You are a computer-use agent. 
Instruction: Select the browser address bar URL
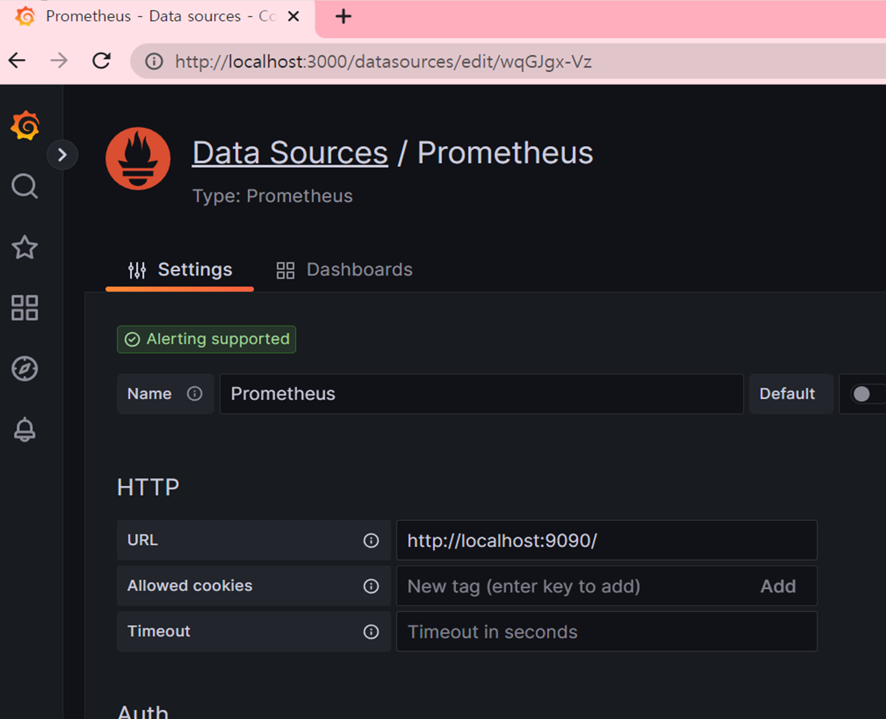[383, 61]
